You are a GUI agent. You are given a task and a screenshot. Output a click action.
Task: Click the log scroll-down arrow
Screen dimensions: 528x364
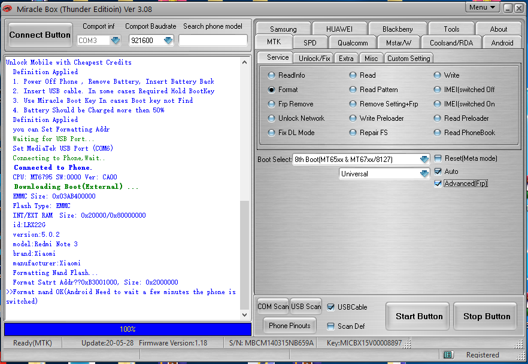click(245, 315)
